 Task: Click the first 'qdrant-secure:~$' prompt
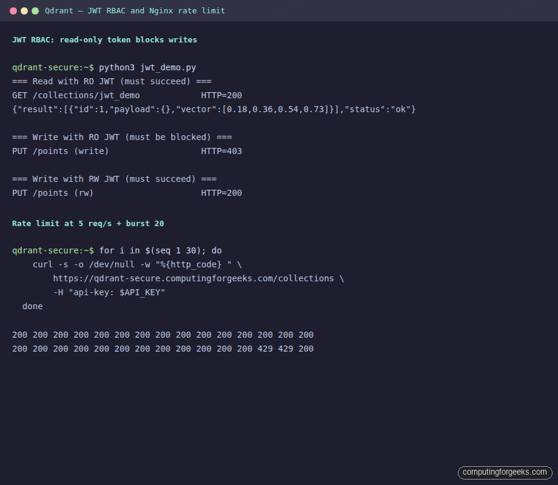[53, 68]
